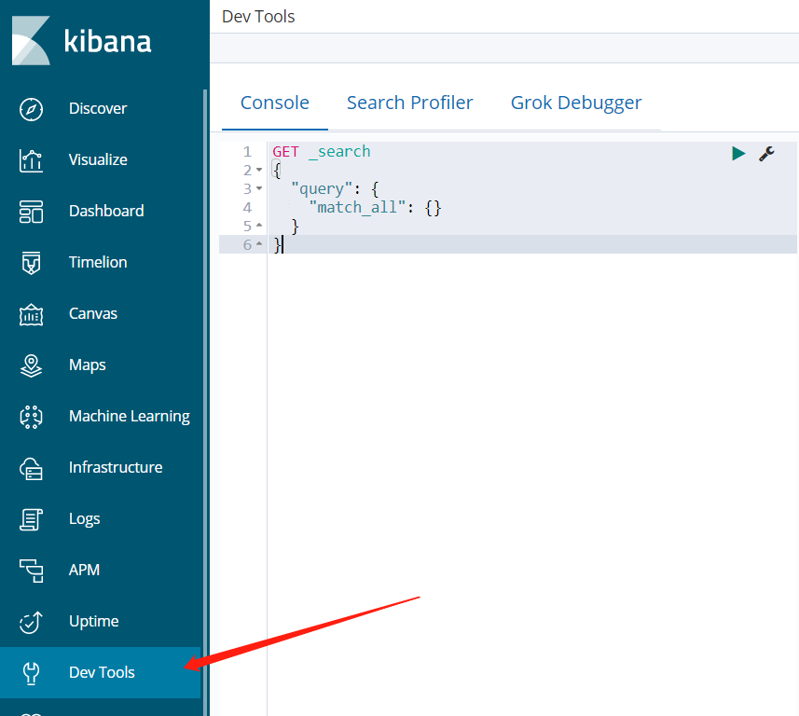Open the Maps nav link

[87, 365]
